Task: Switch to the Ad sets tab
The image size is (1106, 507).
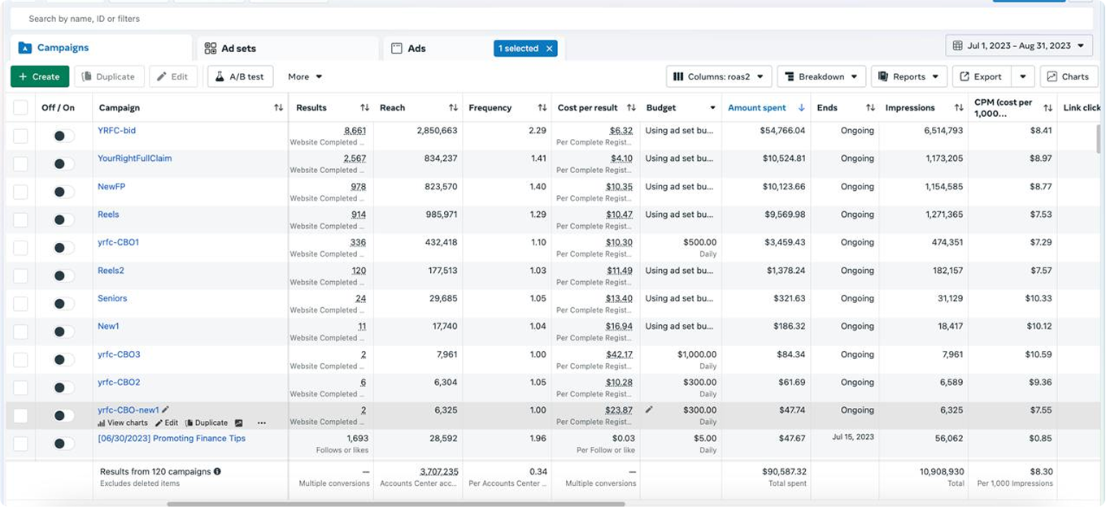Action: point(288,48)
